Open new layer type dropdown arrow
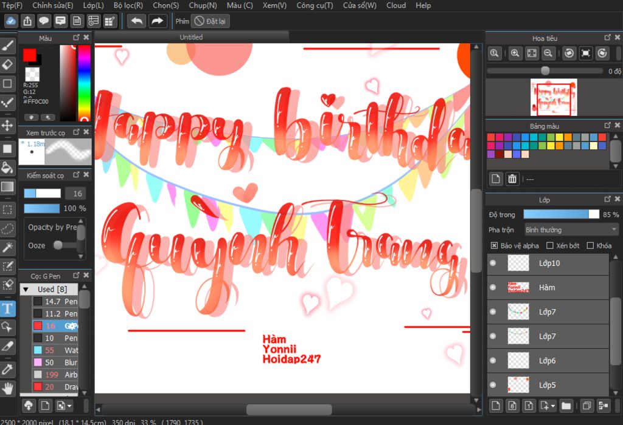The height and width of the screenshot is (425, 623). tap(552, 406)
